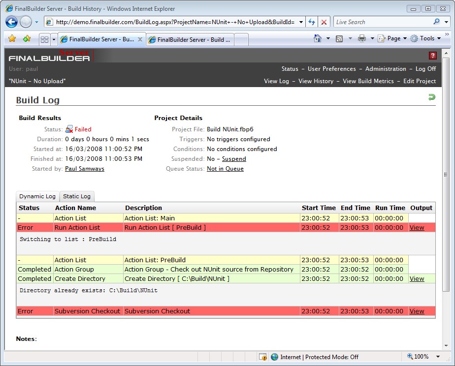Viewport: 455px width, 366px height.
Task: Open a new blank tab
Action: click(241, 40)
